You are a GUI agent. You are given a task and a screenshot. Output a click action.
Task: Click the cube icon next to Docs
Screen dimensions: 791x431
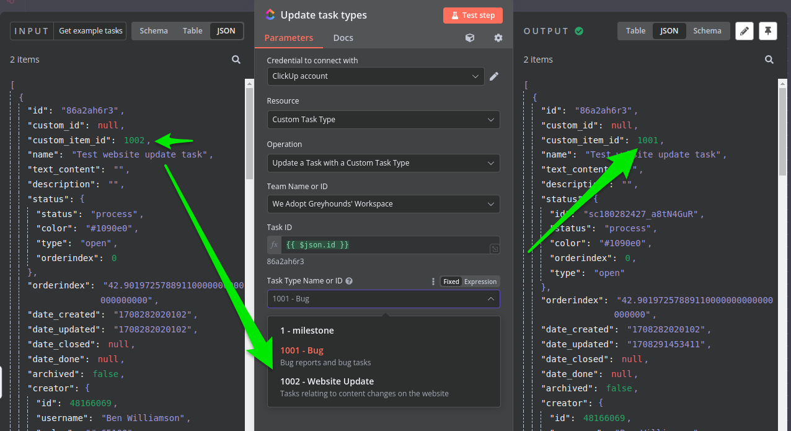[x=470, y=38]
